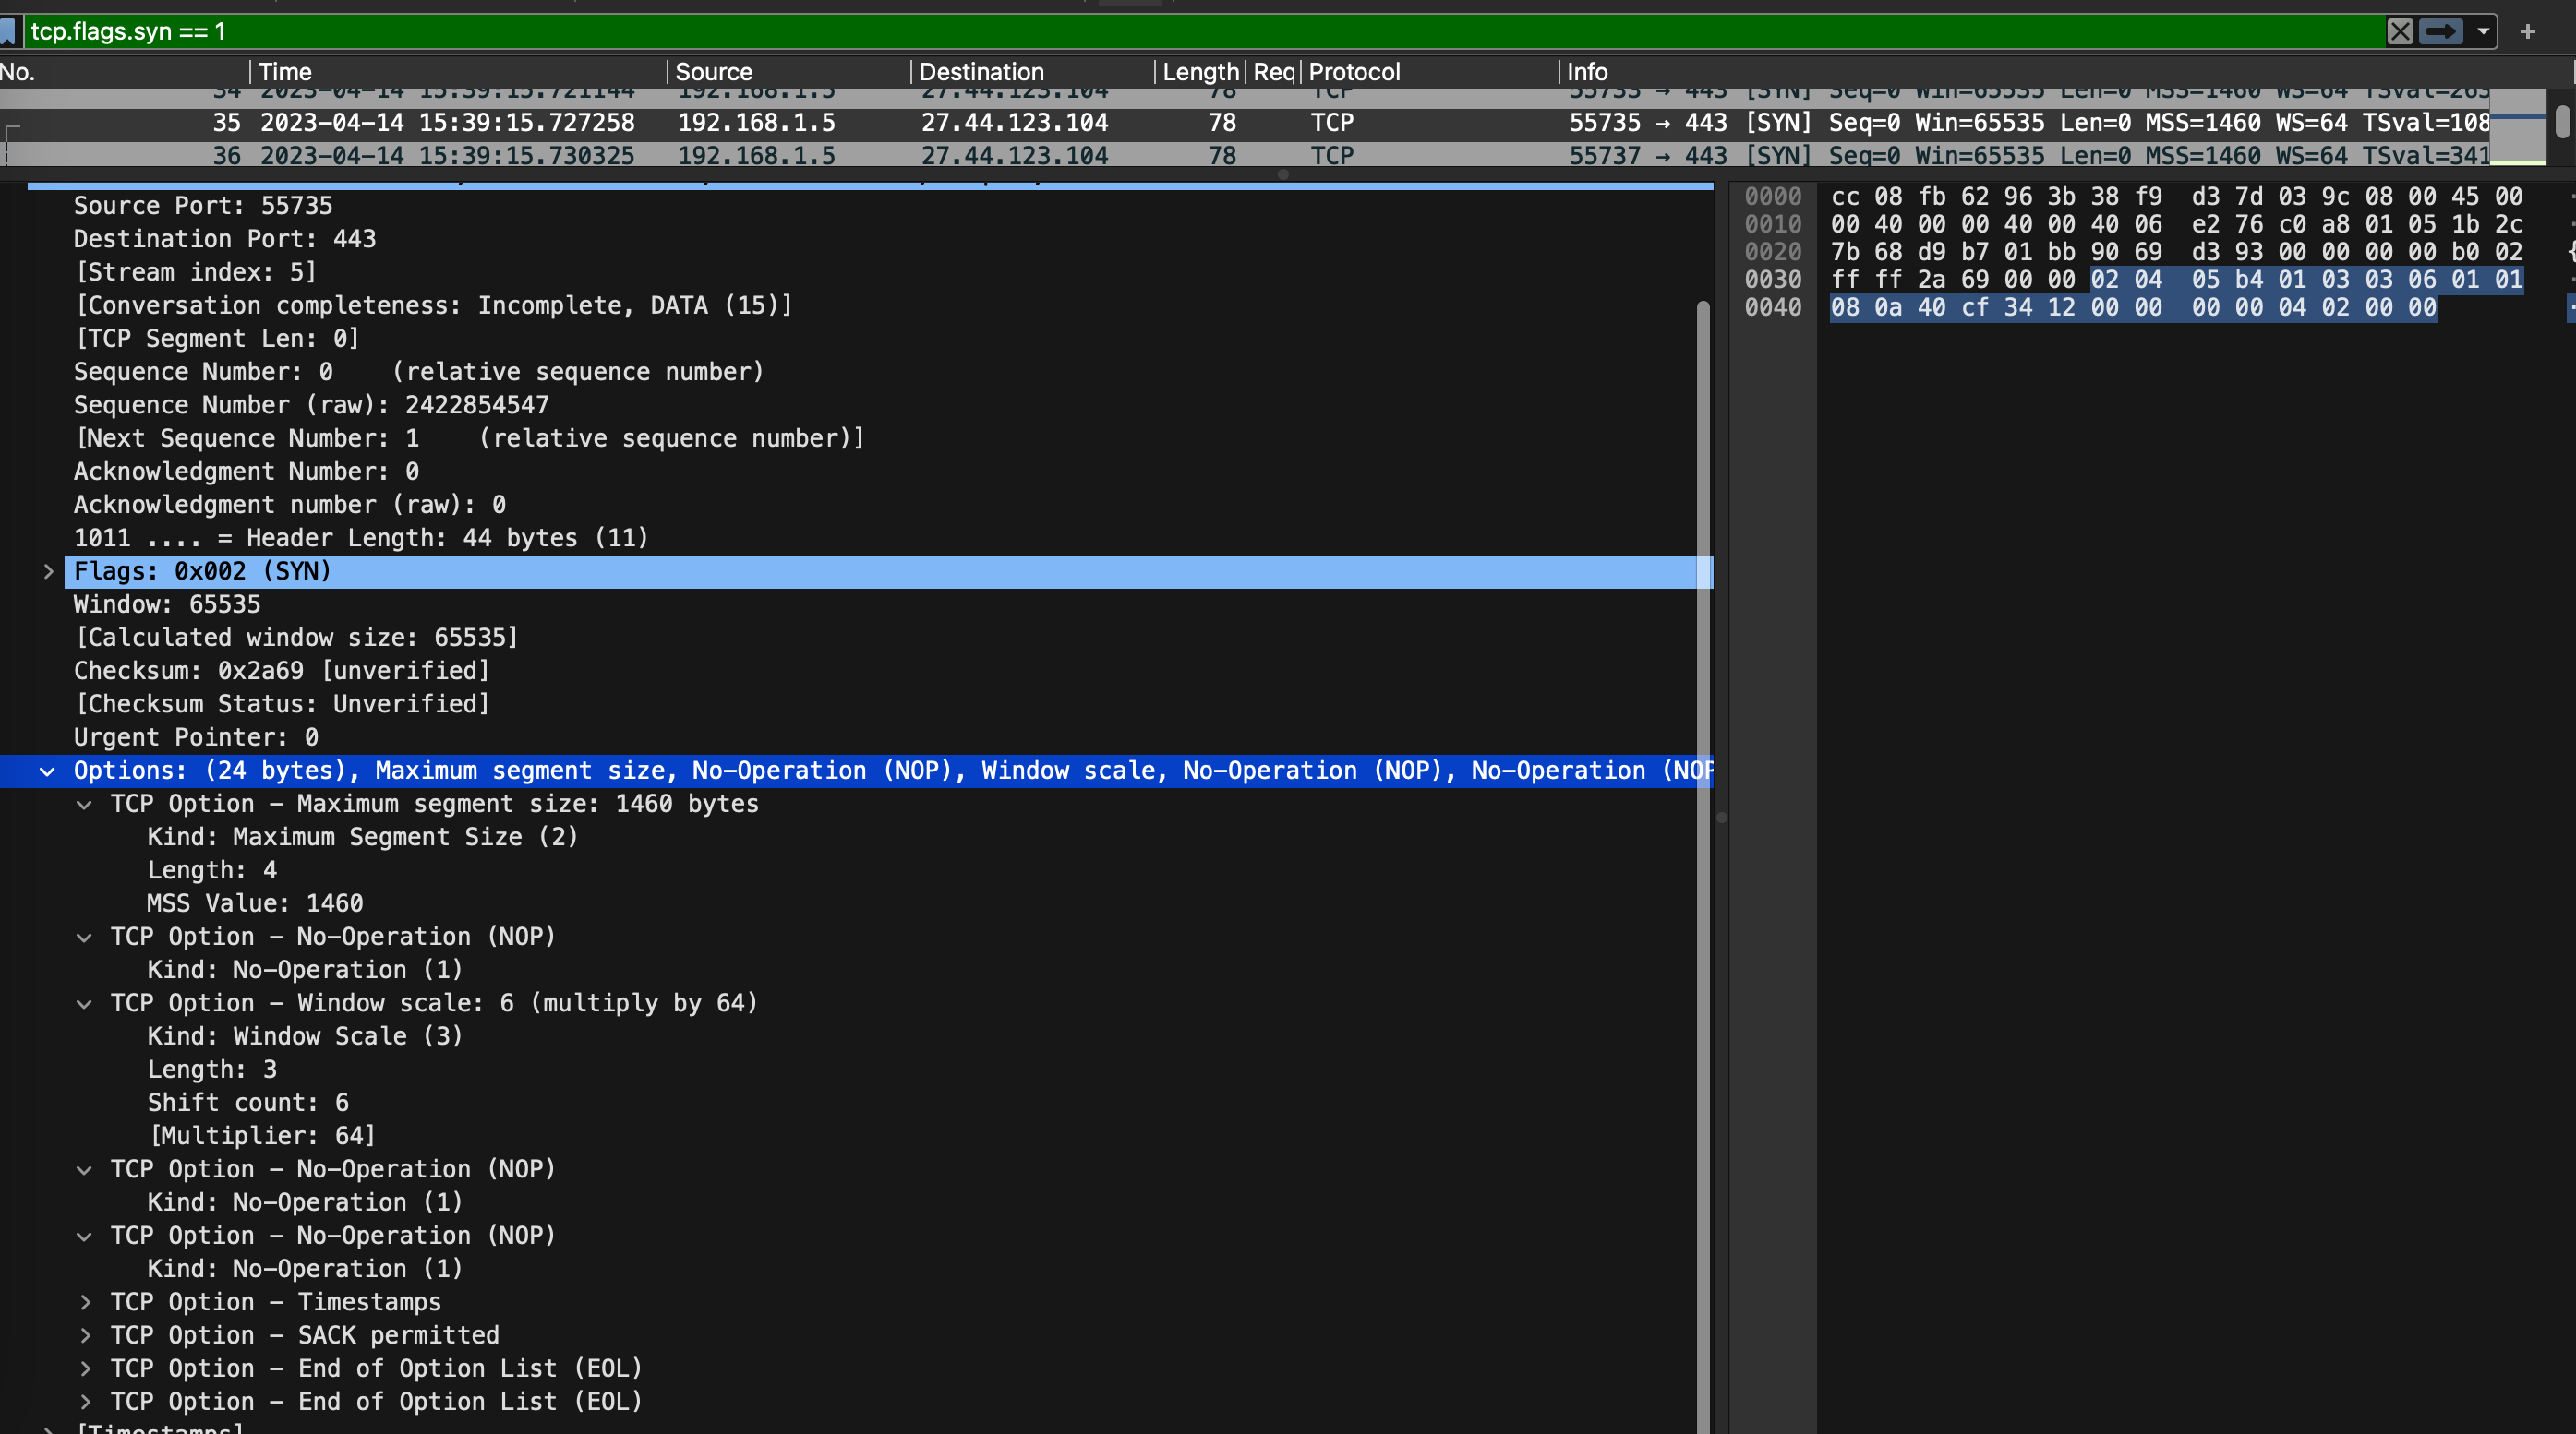The width and height of the screenshot is (2576, 1434).
Task: Expand the TCP Option Timestamps row
Action: click(x=85, y=1302)
